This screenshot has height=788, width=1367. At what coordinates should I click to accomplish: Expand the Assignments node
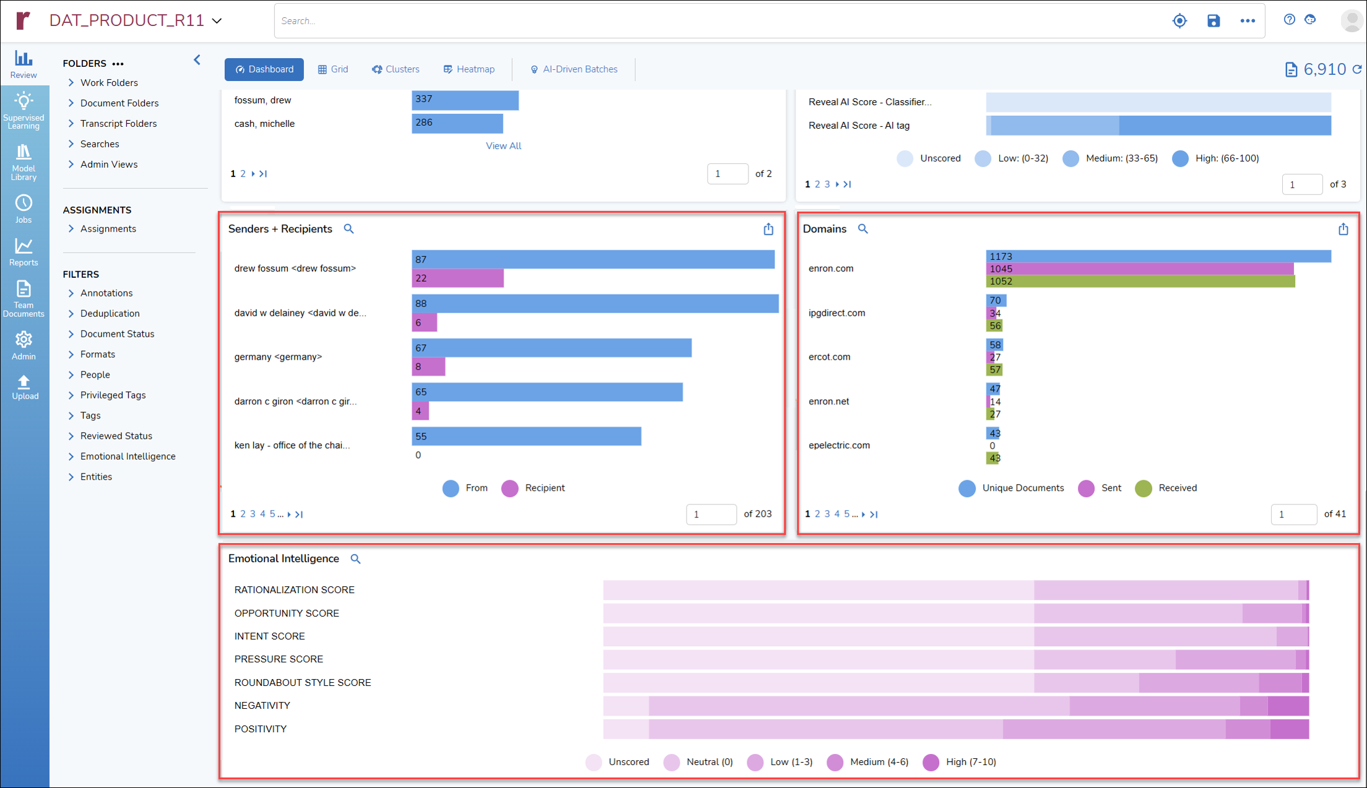pyautogui.click(x=71, y=228)
